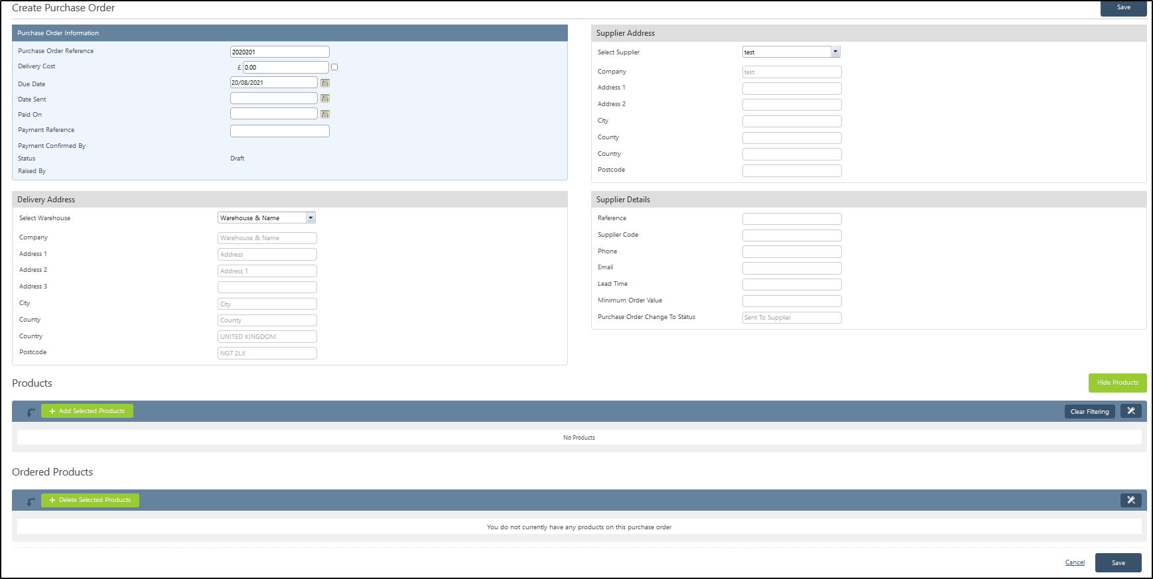Image resolution: width=1153 pixels, height=579 pixels.
Task: Click the Paid On input field
Action: click(274, 113)
